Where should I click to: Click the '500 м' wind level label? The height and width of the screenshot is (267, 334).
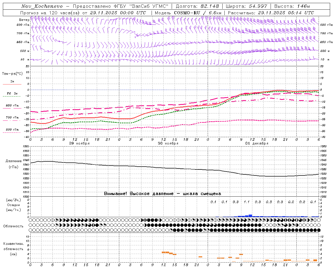[x=25, y=51]
